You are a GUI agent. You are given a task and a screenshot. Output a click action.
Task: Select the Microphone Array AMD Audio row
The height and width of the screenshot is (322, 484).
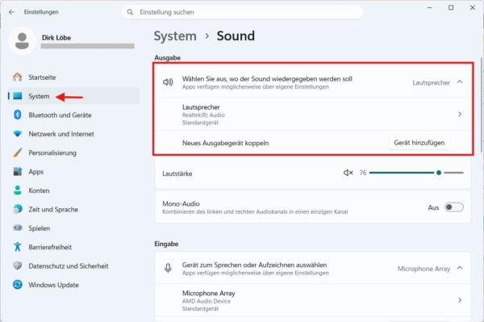click(313, 300)
